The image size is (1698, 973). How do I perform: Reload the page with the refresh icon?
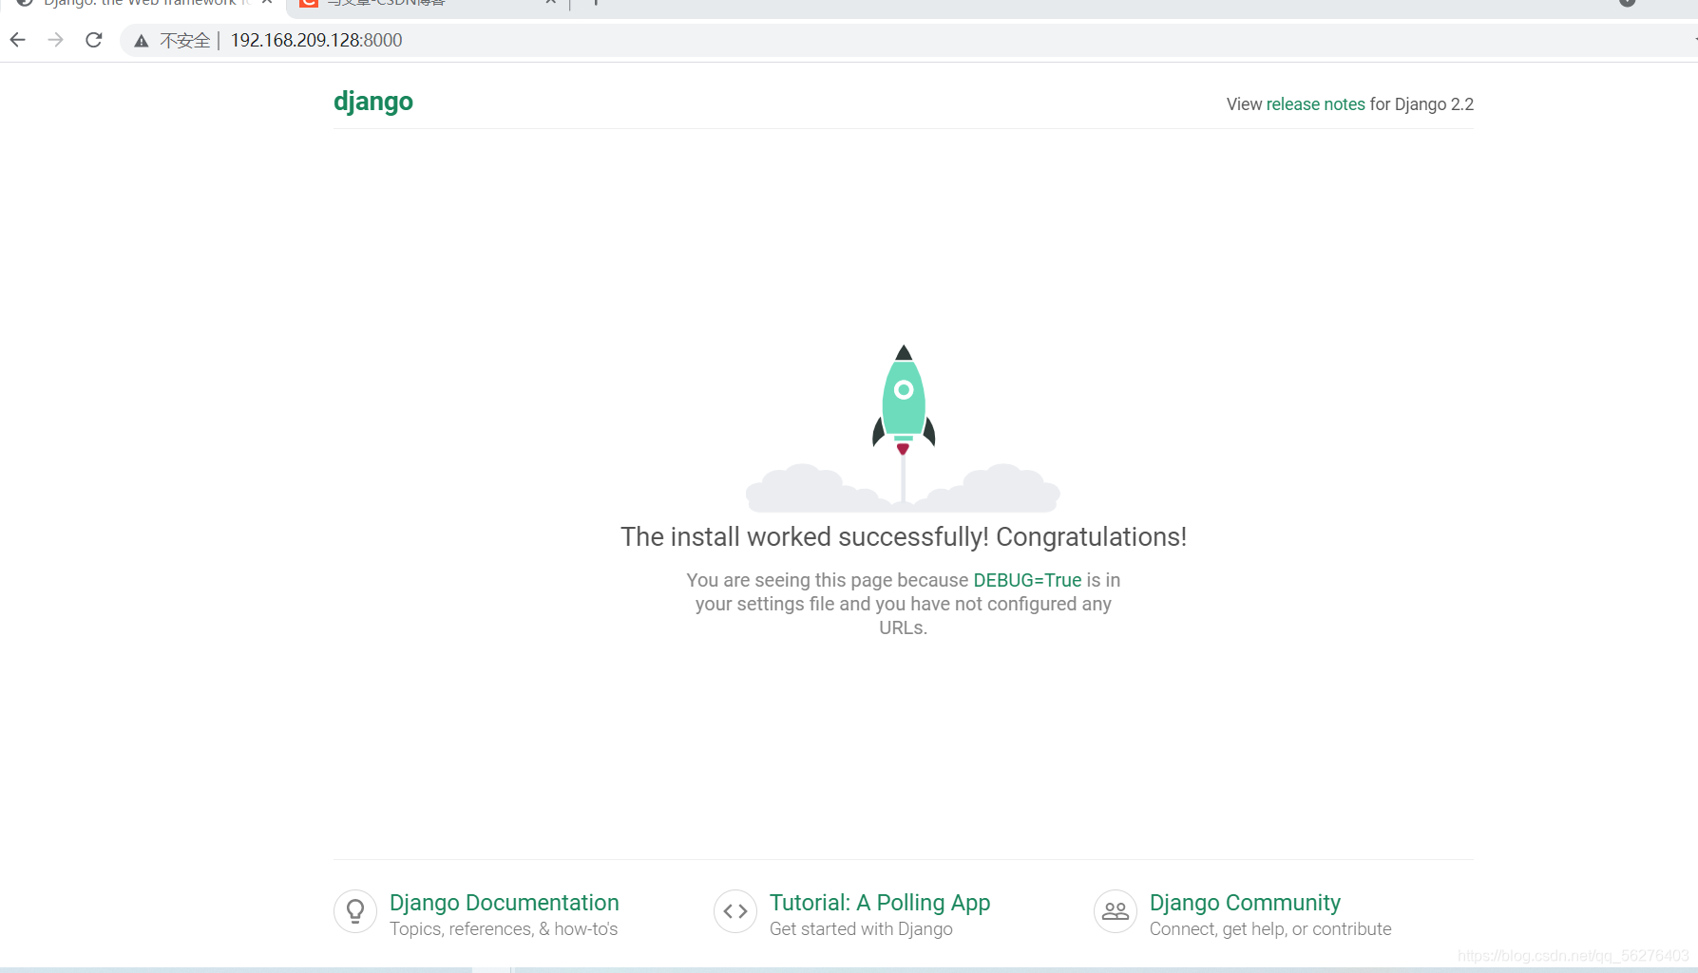93,40
